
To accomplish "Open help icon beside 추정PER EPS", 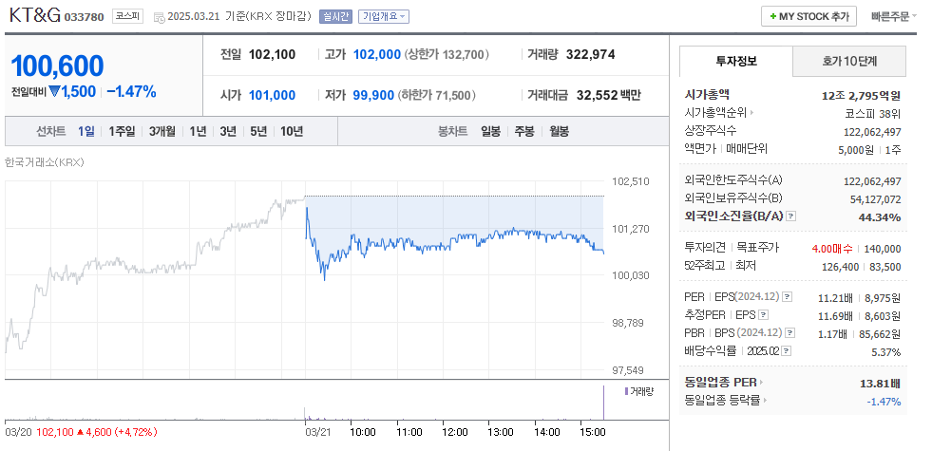I will coord(764,315).
